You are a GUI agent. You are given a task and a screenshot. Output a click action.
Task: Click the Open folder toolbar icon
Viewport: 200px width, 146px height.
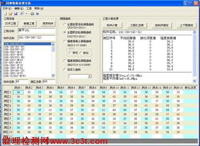click(10, 14)
